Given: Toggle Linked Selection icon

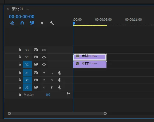Looking at the screenshot, I should click(x=32, y=23).
